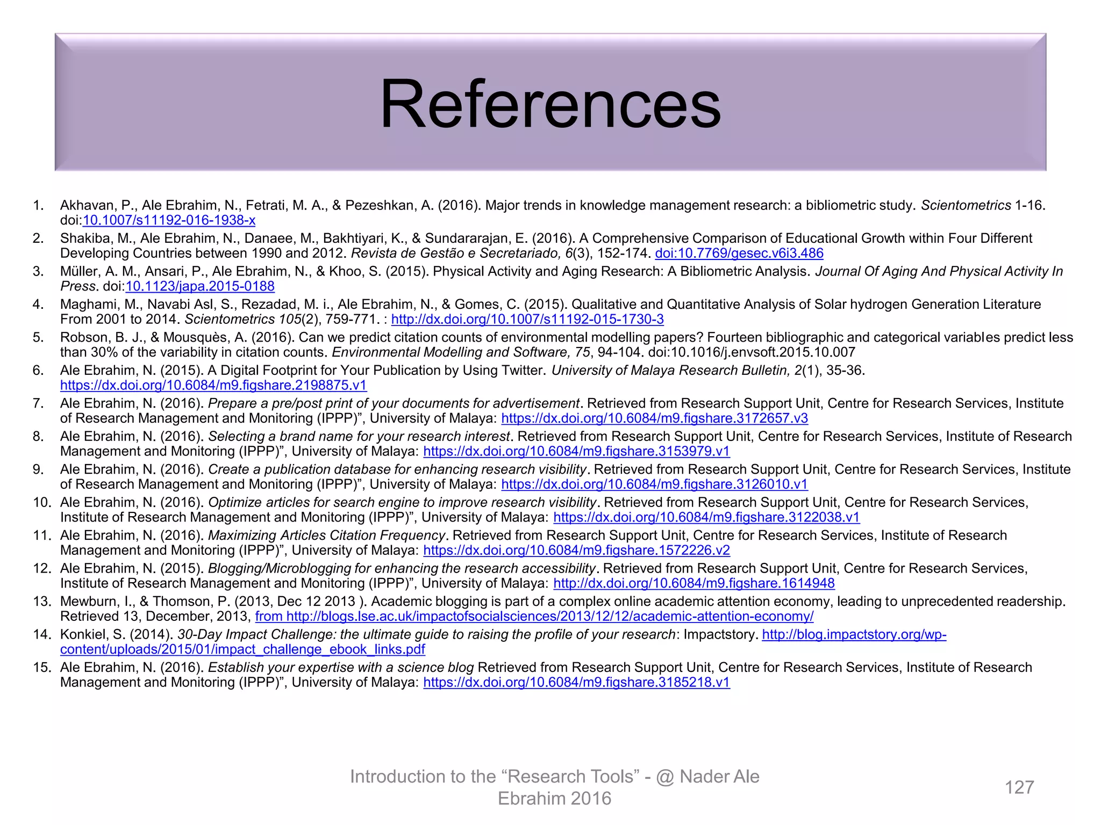Open doi:10.7769/gesec.v6i3.486 link
This screenshot has width=1101, height=825.
[x=739, y=253]
